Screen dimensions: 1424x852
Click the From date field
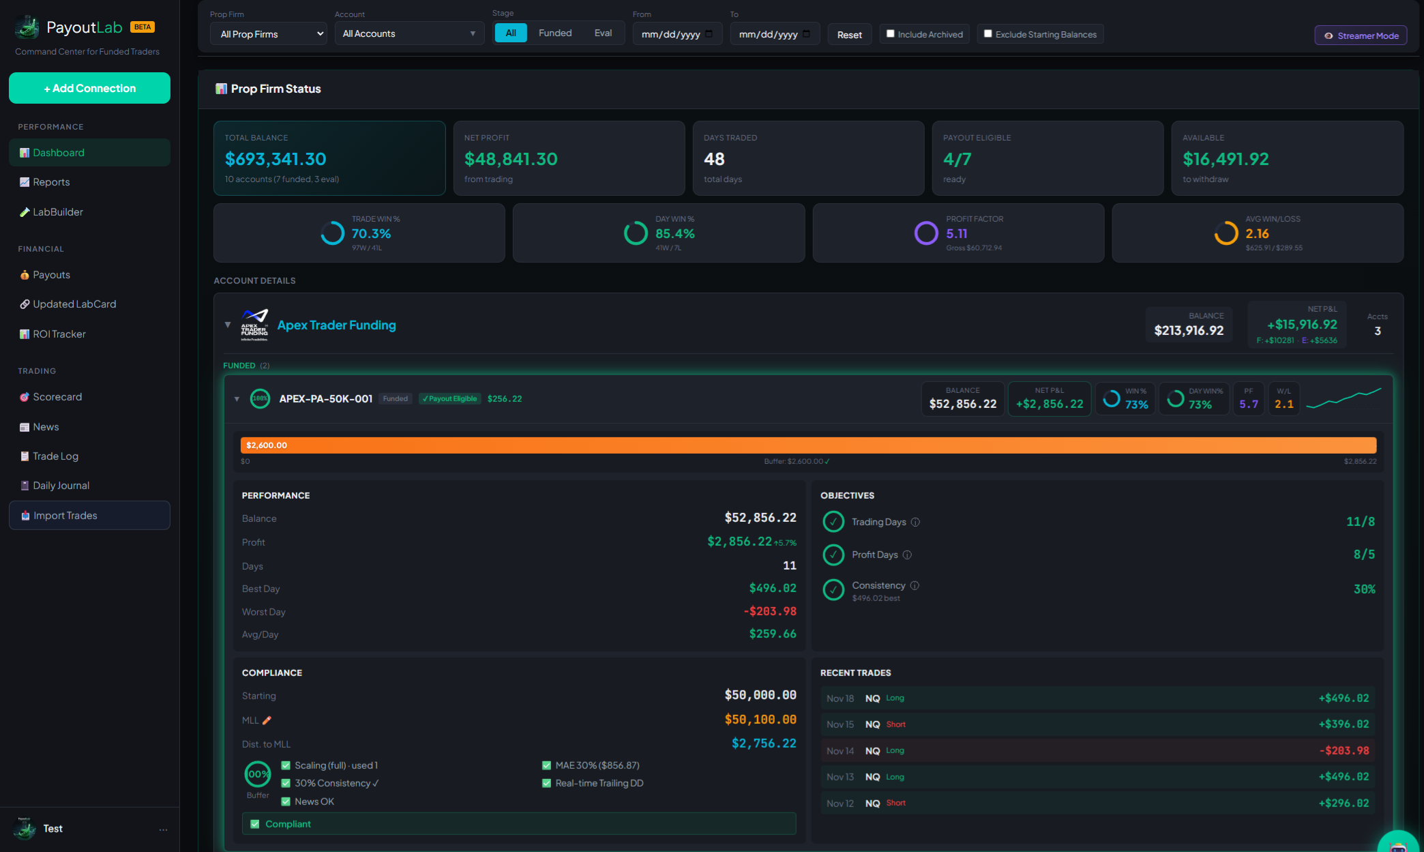677,33
